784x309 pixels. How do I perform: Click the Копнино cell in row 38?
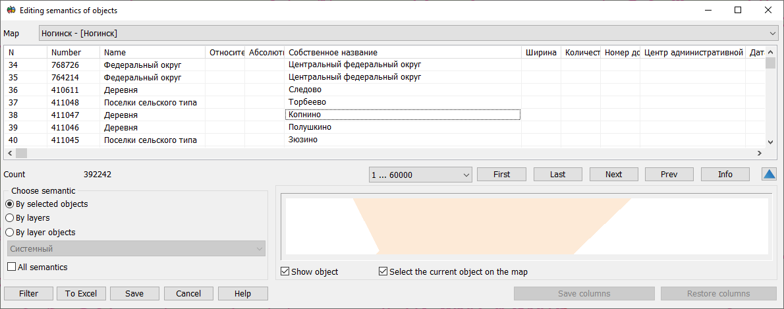click(x=403, y=115)
